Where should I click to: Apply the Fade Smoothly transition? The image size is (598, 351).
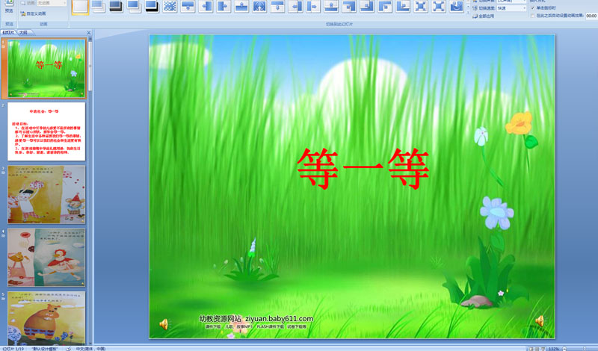[x=99, y=7]
